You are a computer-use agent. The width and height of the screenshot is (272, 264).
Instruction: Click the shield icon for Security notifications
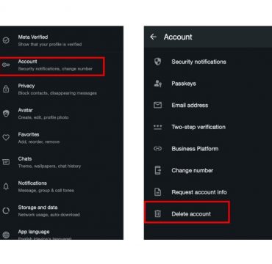coord(157,62)
